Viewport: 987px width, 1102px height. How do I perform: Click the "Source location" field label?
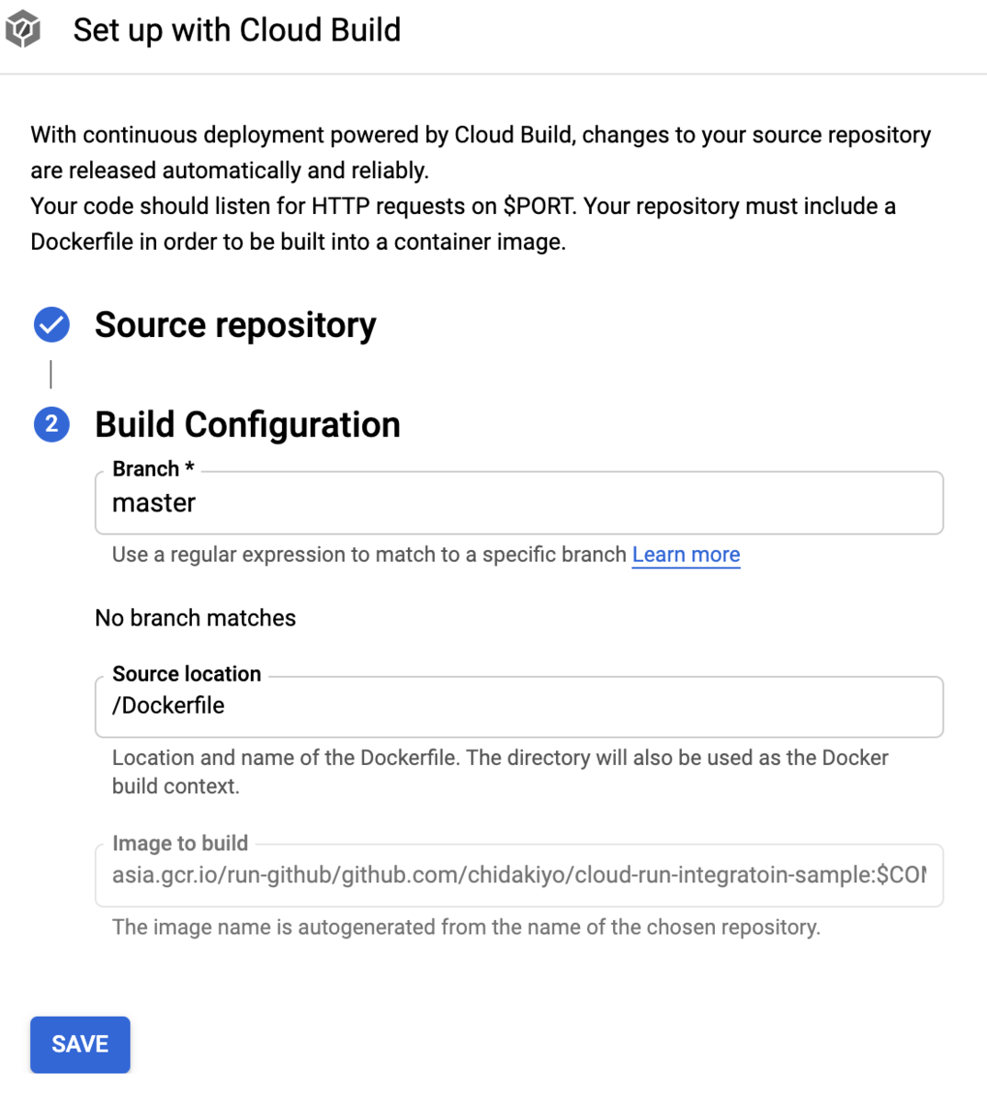click(x=187, y=673)
